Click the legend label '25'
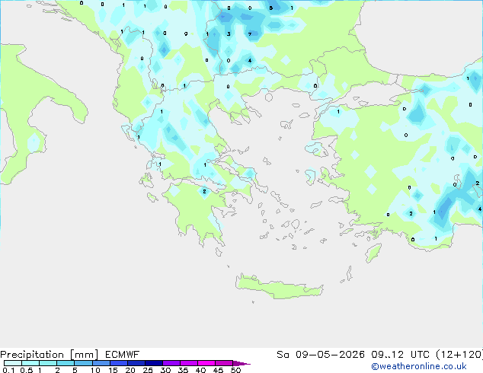 pos(148,370)
